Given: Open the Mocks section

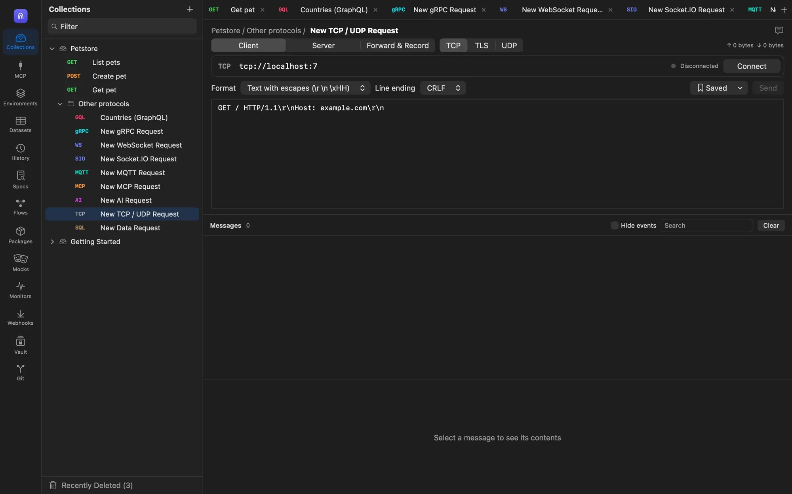Looking at the screenshot, I should (20, 263).
